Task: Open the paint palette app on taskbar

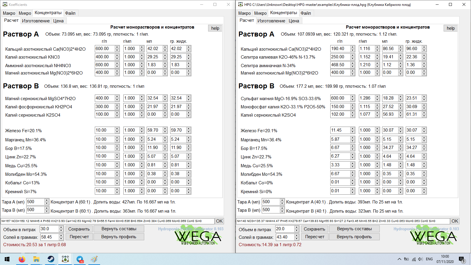Action: click(94, 259)
